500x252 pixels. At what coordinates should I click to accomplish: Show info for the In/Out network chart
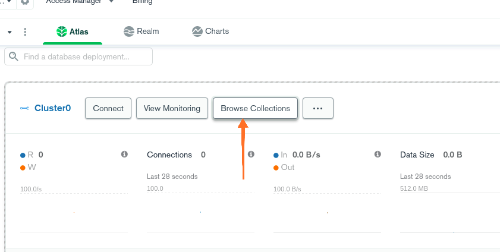point(378,154)
